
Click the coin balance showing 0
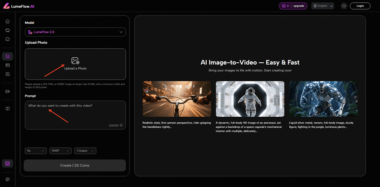(x=285, y=6)
